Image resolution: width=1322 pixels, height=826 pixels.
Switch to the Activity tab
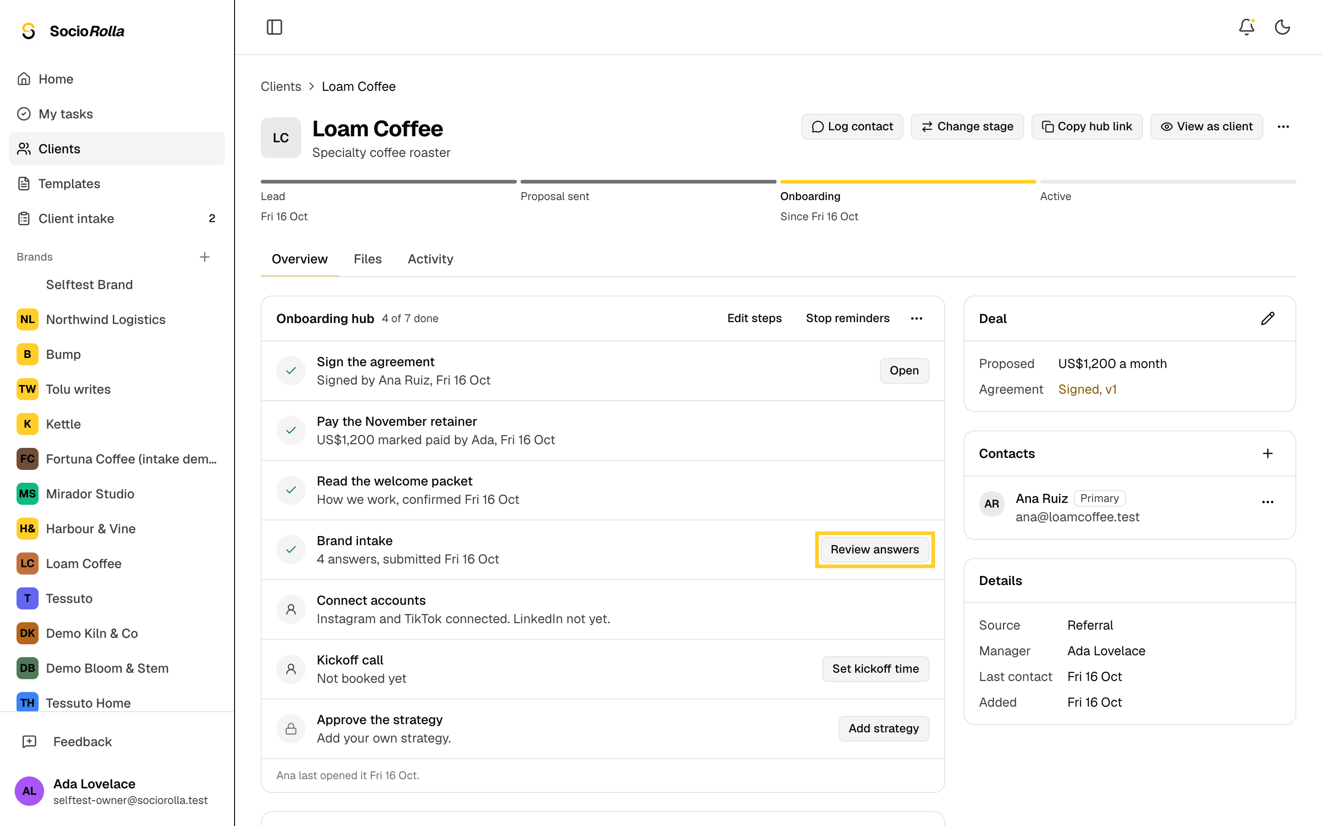431,259
